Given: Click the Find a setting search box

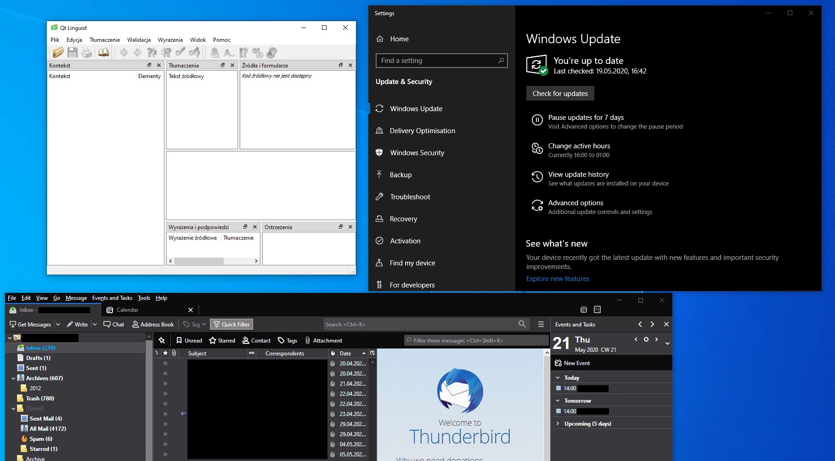Looking at the screenshot, I should tap(441, 61).
